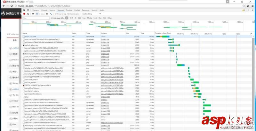
Task: Click play icon beside first A Little song
Action: [x=11, y=48]
